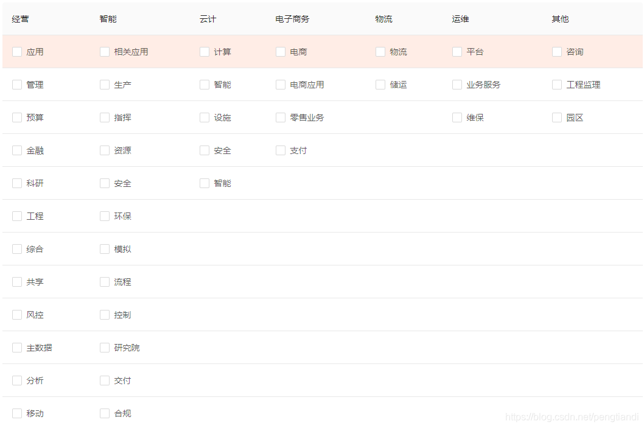Click the 智能 column header
The image size is (644, 428).
[x=108, y=19]
